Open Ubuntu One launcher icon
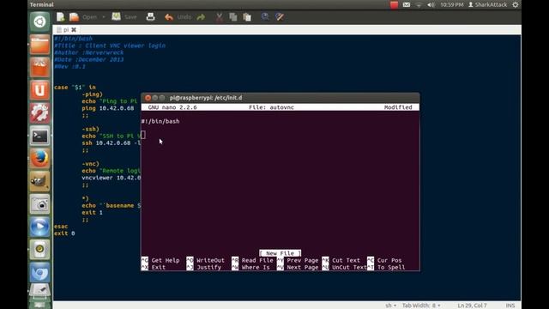This screenshot has width=549, height=309. (x=39, y=90)
